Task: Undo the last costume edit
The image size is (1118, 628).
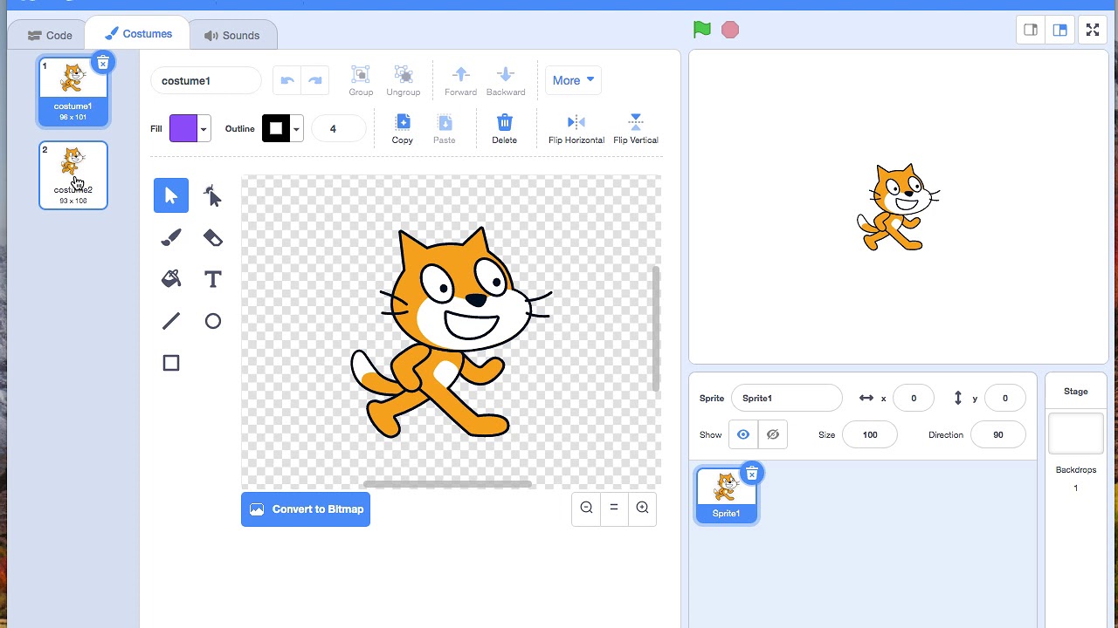Action: (x=287, y=80)
